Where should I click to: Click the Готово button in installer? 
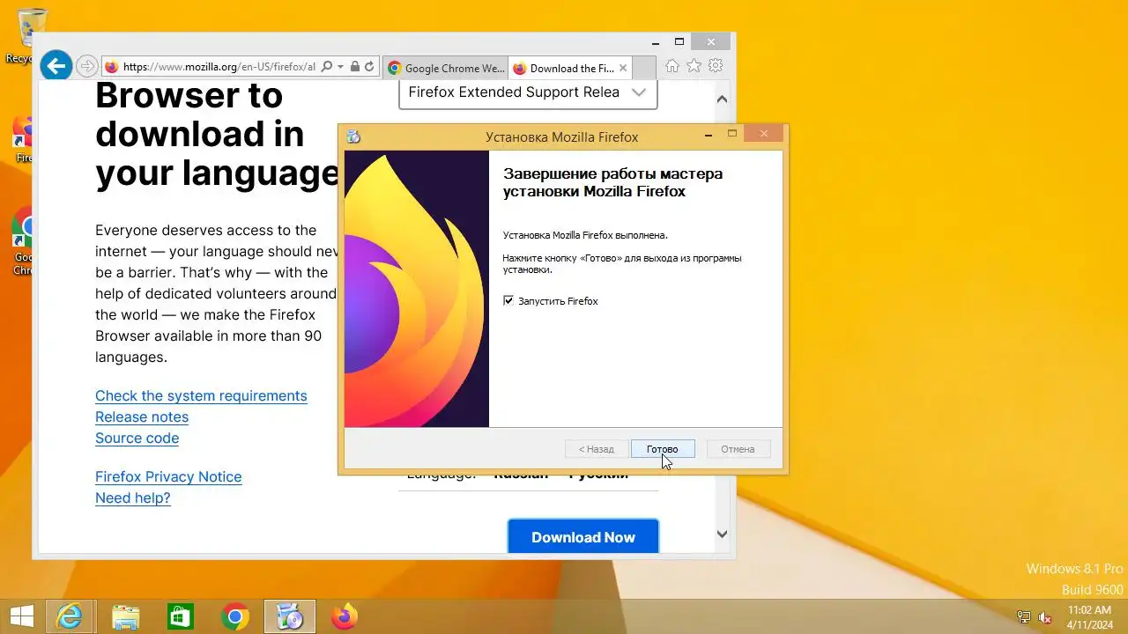click(x=663, y=449)
